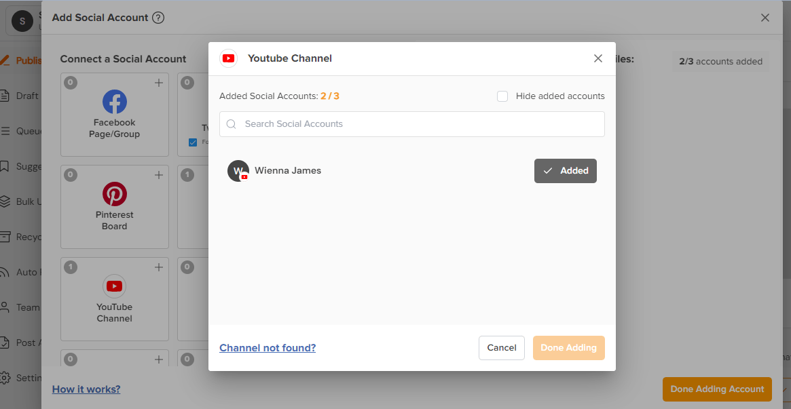Toggle the checkbox under the Twitter card
Image resolution: width=791 pixels, height=409 pixels.
click(193, 142)
